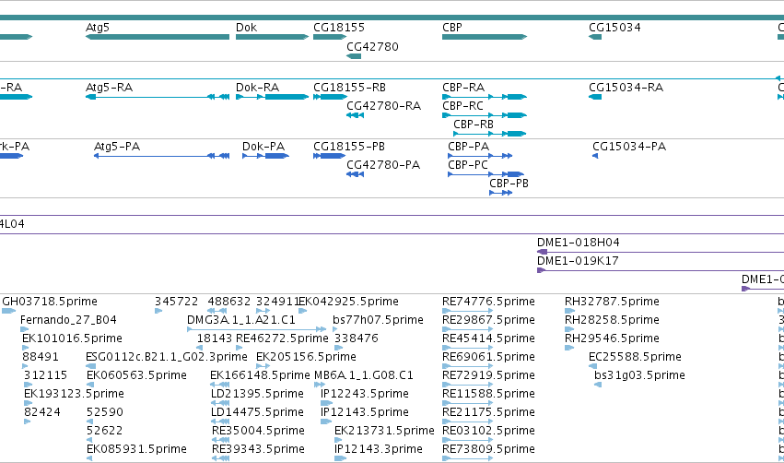Select EST bs77h07.5prime
The image size is (784, 463).
pos(335,329)
